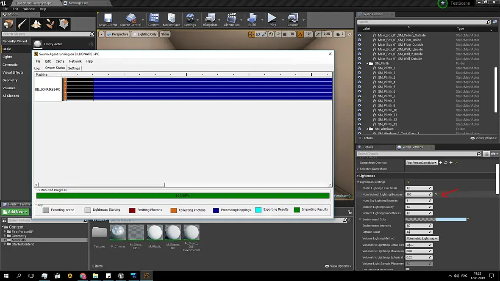500x281 pixels.
Task: Click search icon in World Outliner
Action: pos(488,22)
